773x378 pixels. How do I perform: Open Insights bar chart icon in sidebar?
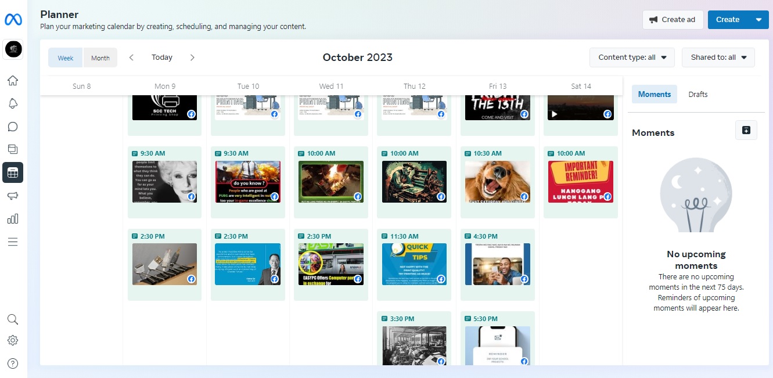click(x=13, y=219)
